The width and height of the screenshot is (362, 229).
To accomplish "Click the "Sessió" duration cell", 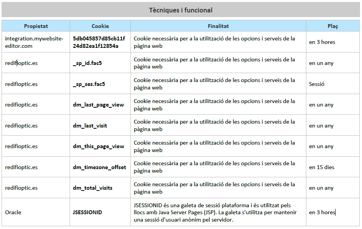I will pyautogui.click(x=316, y=84).
